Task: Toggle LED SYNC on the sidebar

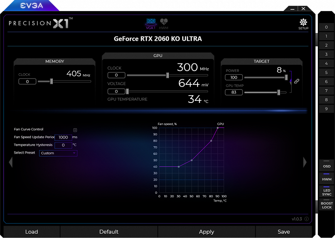Action: [x=326, y=191]
